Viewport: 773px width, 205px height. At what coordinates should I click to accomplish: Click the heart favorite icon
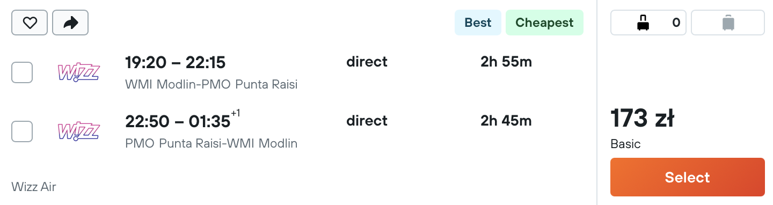tap(30, 23)
